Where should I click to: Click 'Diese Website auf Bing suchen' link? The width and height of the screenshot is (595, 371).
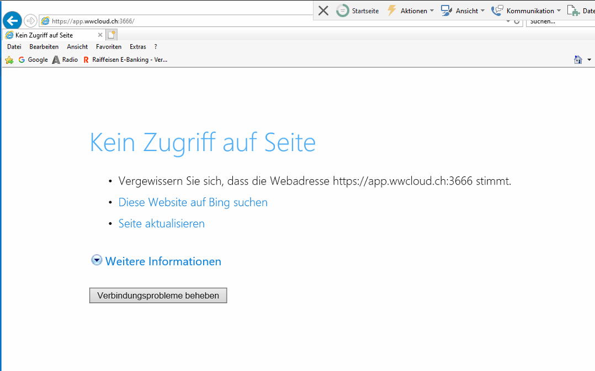coord(193,202)
